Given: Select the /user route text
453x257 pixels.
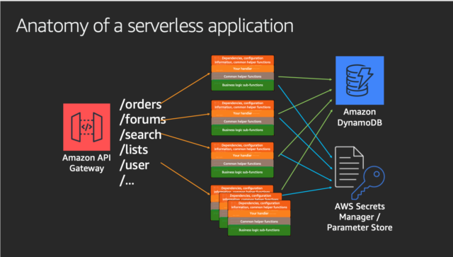Looking at the screenshot, I should 134,165.
